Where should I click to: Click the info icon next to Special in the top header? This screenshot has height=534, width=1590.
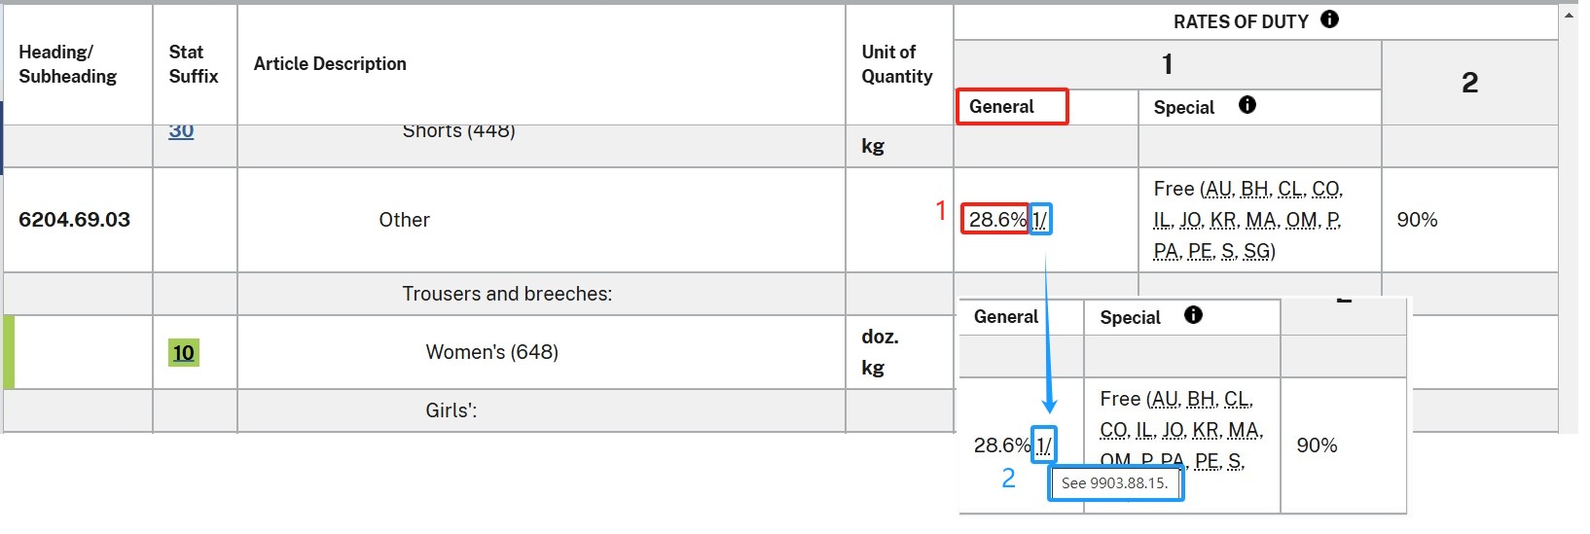tap(1247, 105)
